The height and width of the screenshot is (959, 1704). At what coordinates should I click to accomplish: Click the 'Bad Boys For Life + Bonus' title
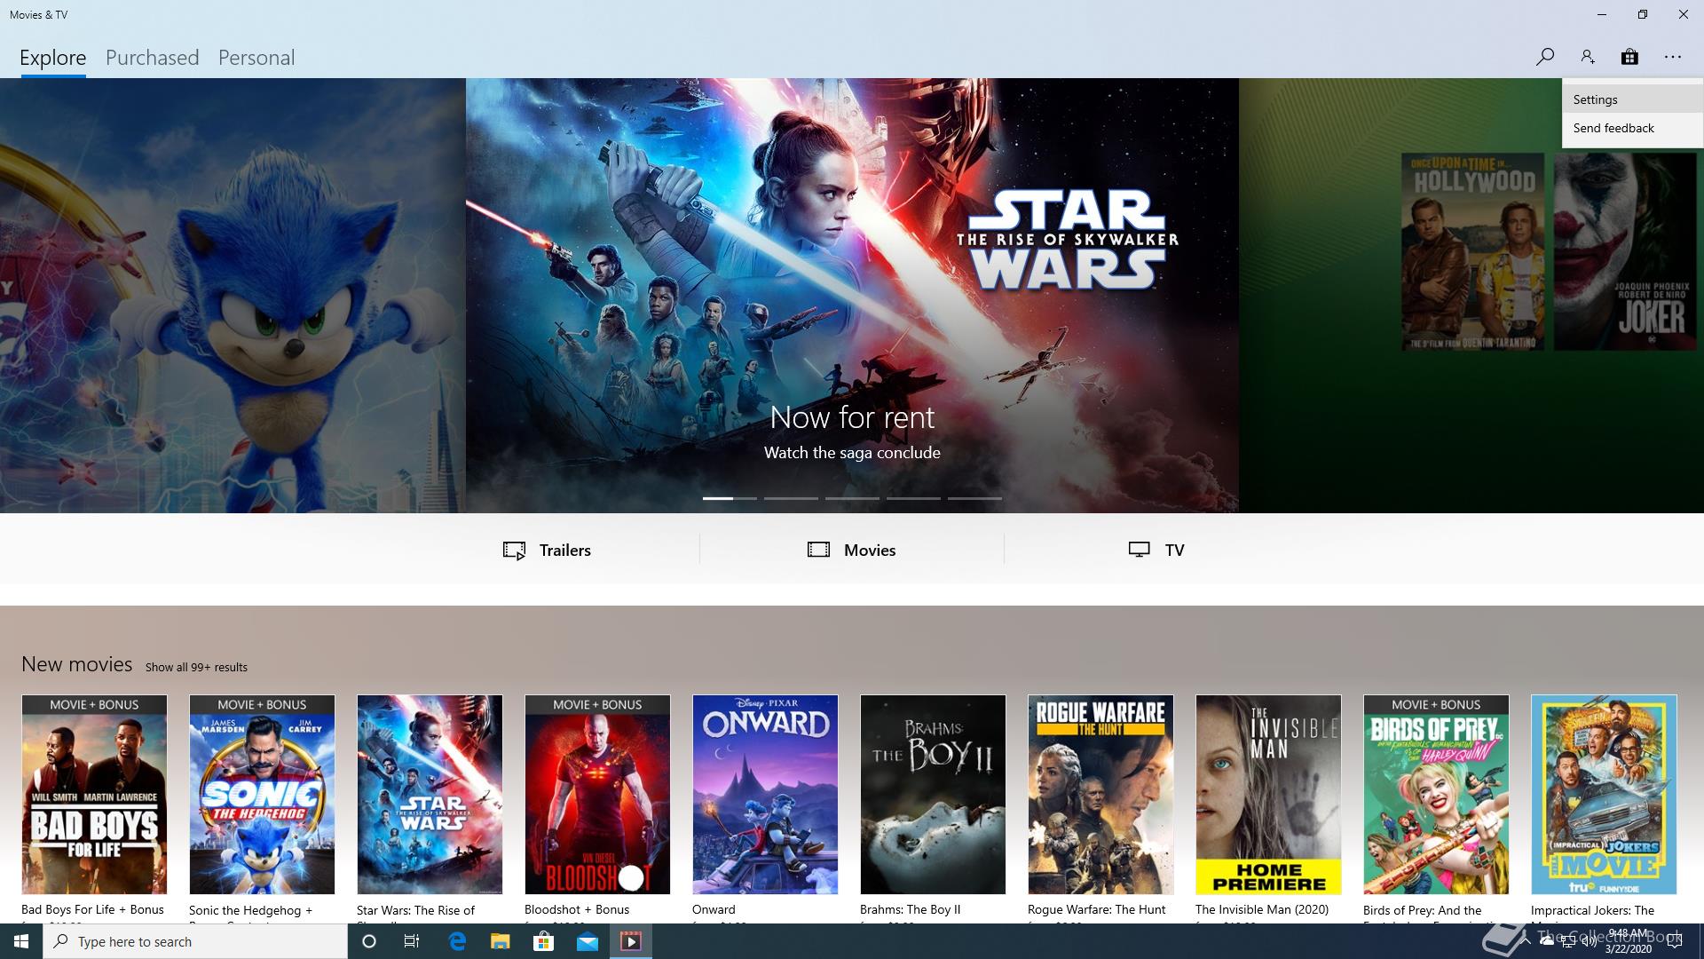click(92, 909)
